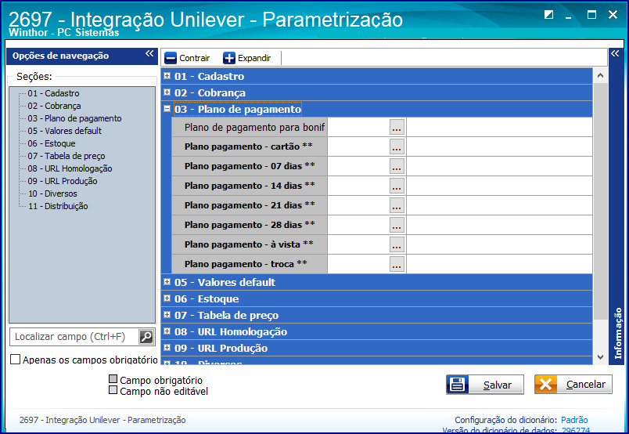Open lookup for Plano pagamento - 14 dias
Screen dimensions: 629x434
pyautogui.click(x=397, y=186)
